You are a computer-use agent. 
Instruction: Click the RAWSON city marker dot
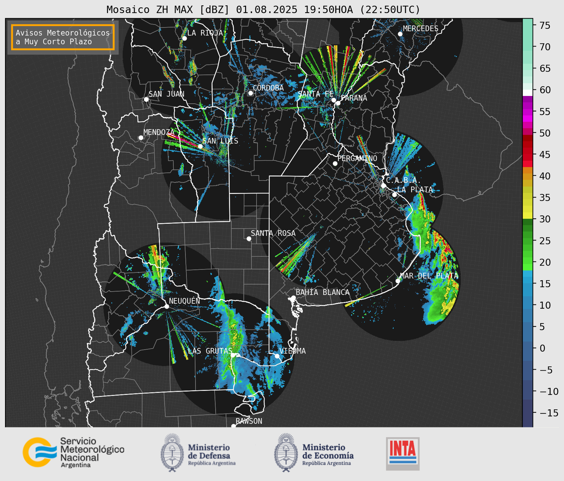click(x=233, y=426)
